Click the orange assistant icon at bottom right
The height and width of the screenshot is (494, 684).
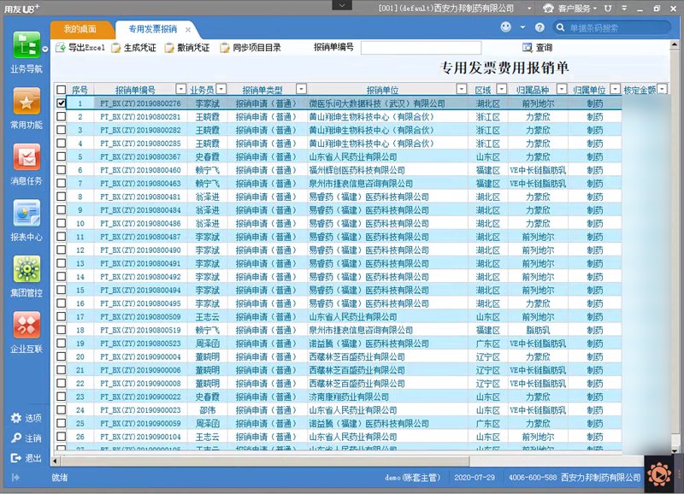pyautogui.click(x=659, y=474)
